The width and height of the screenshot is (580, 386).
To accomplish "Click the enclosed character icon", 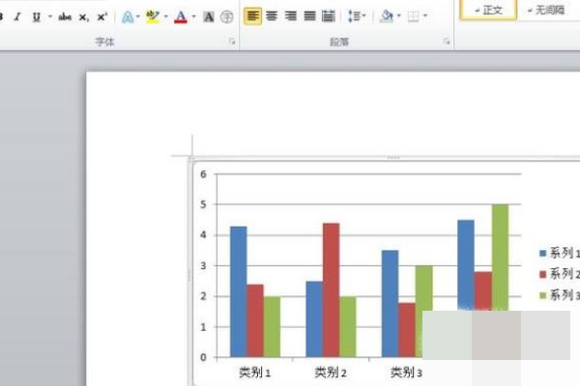I will click(x=226, y=17).
